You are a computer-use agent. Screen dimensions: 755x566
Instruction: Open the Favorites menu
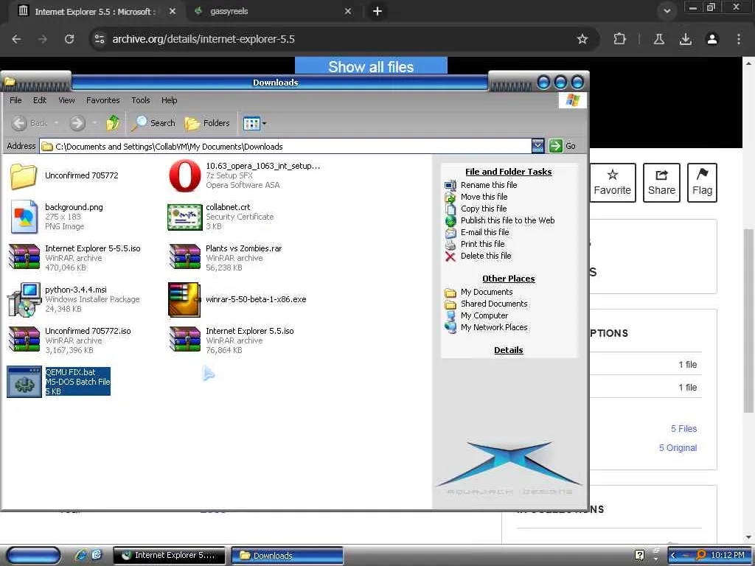click(x=103, y=100)
